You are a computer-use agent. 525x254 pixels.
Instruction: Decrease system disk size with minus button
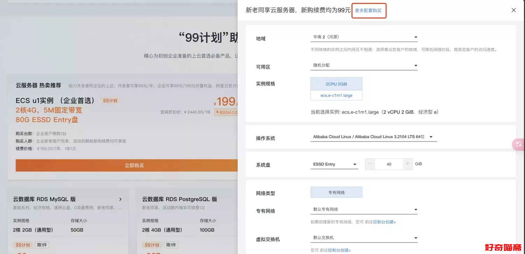click(370, 164)
